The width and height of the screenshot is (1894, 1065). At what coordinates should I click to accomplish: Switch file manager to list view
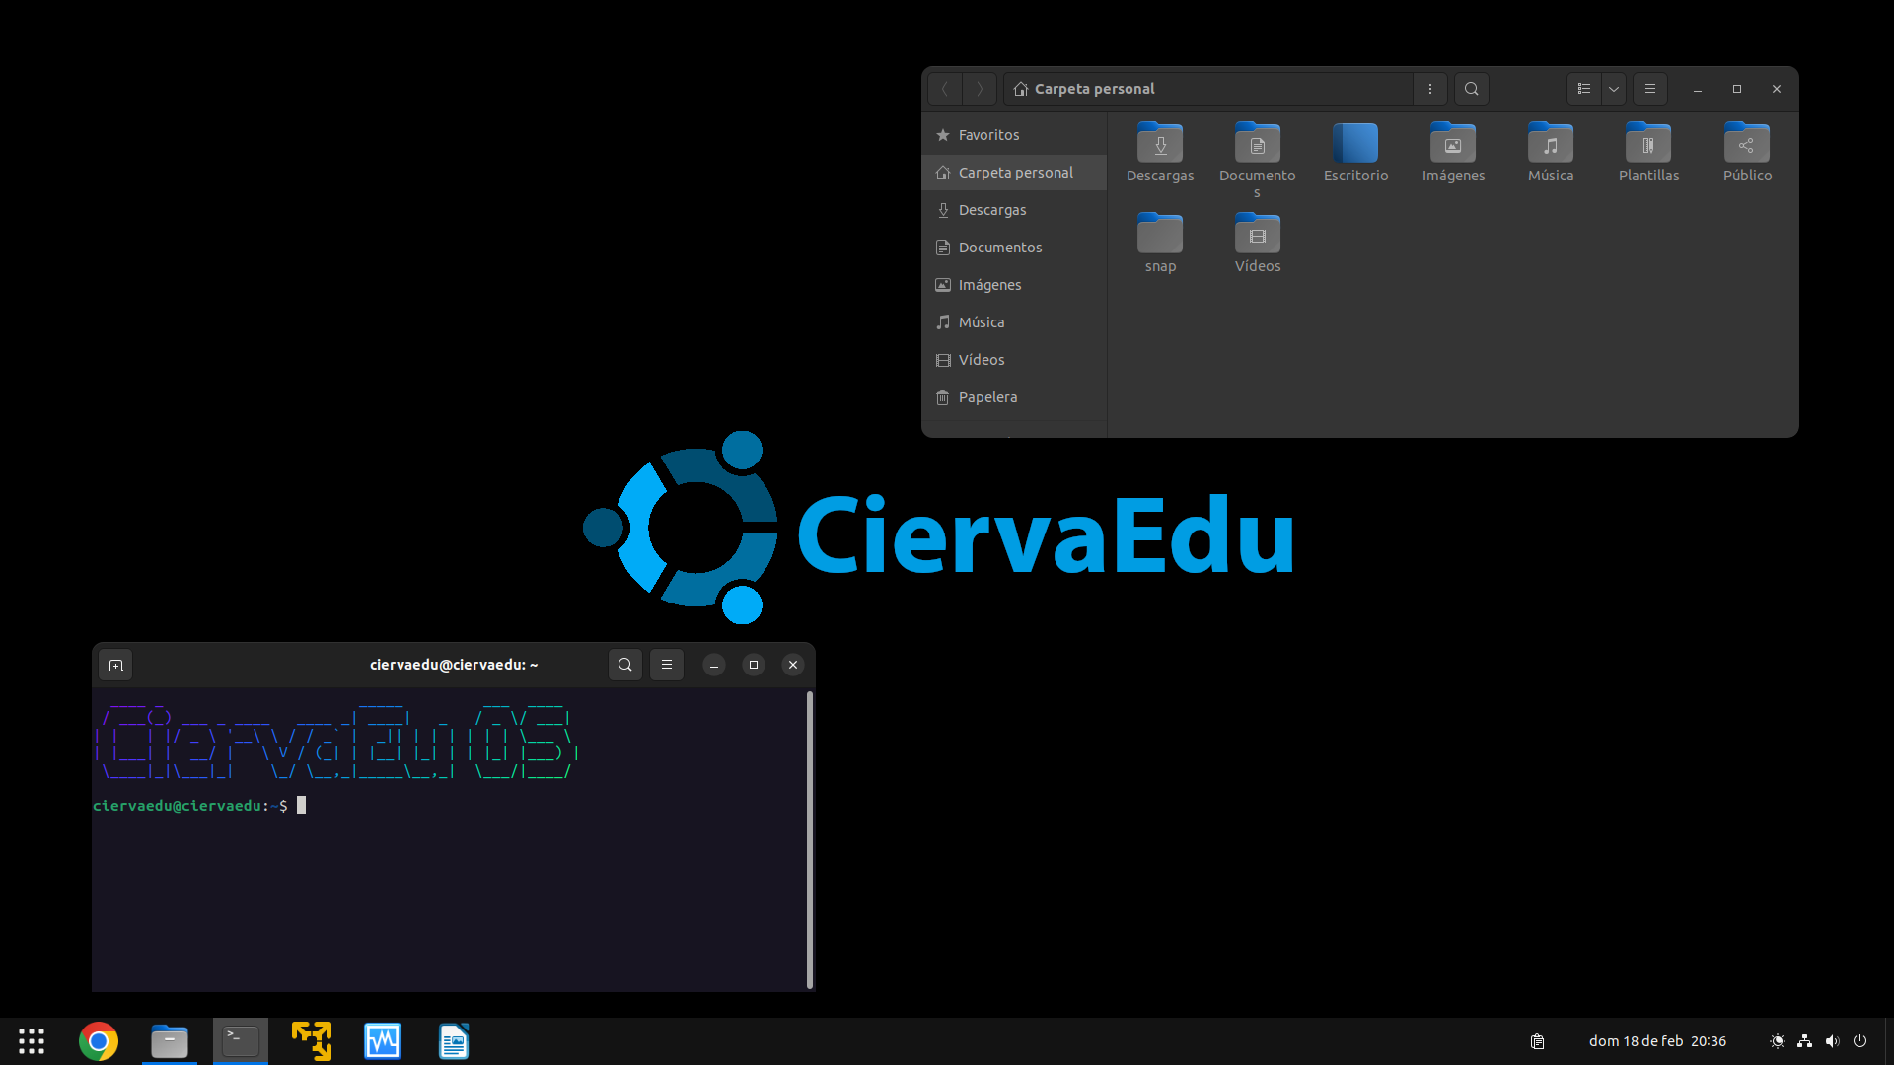pyautogui.click(x=1584, y=89)
